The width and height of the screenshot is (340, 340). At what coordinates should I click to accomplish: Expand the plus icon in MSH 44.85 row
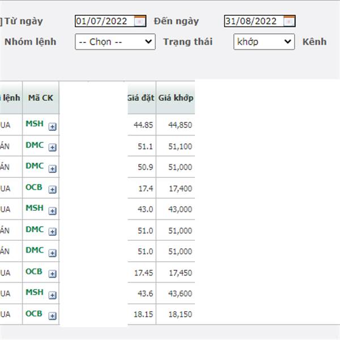pyautogui.click(x=52, y=126)
